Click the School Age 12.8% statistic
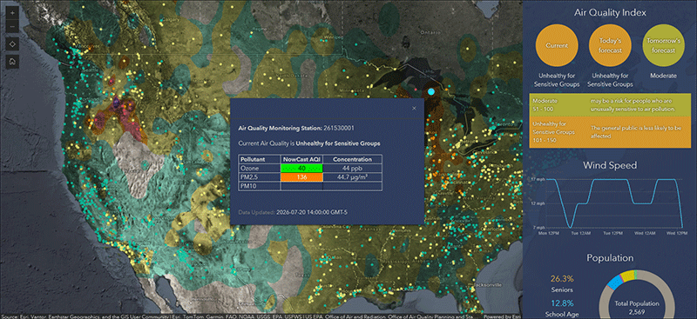The width and height of the screenshot is (697, 319). pyautogui.click(x=562, y=309)
